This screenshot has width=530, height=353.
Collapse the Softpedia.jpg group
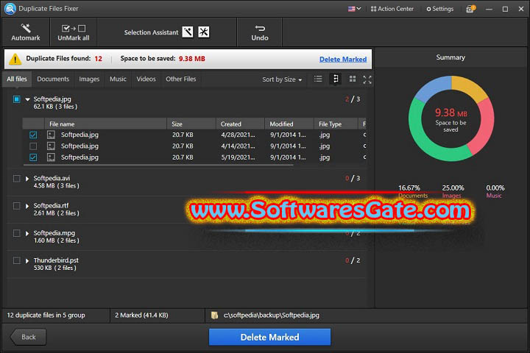coord(27,99)
